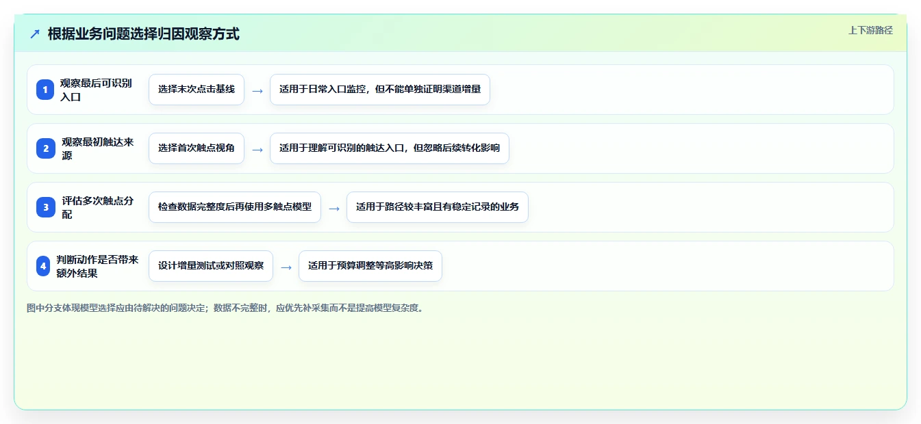The height and width of the screenshot is (424, 921).
Task: Click the 选择末次点击基线 box
Action: point(197,90)
